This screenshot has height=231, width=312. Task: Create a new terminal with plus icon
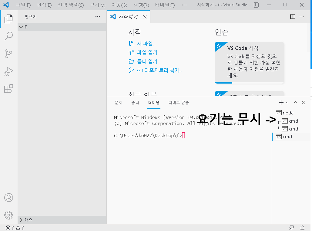point(281,103)
